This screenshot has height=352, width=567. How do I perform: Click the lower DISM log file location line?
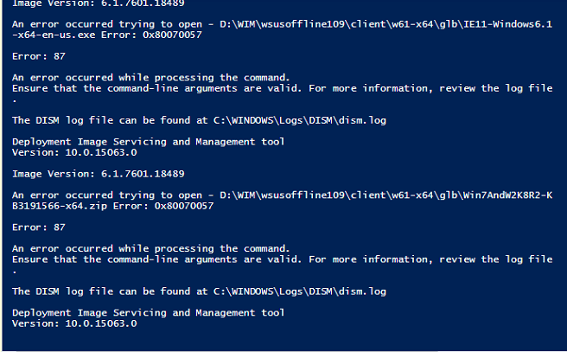199,291
